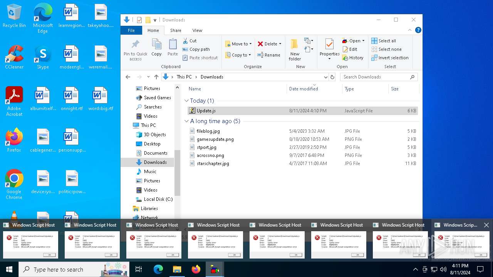Click the Search Downloads box

click(379, 77)
